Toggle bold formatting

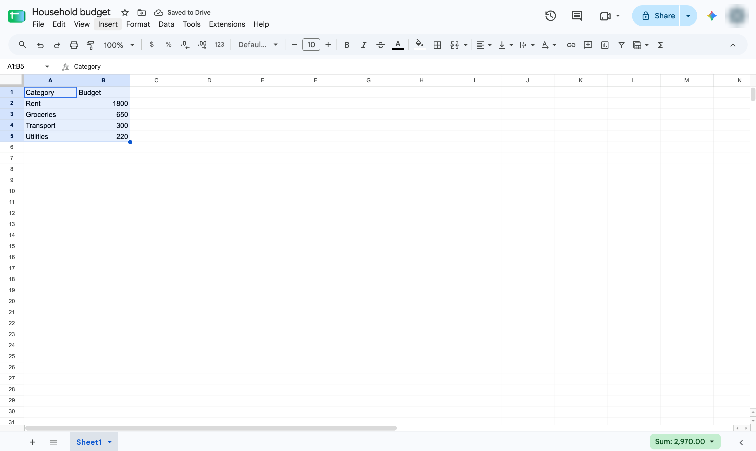(x=346, y=45)
